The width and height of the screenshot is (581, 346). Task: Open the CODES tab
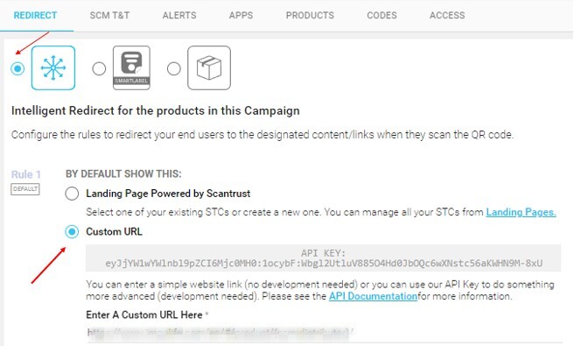pos(381,15)
